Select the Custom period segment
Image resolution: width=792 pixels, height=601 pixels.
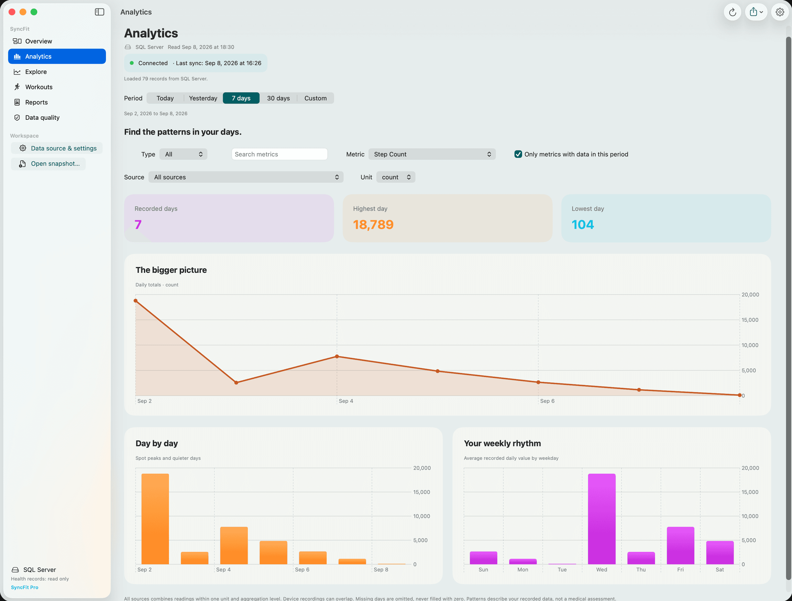pyautogui.click(x=315, y=98)
